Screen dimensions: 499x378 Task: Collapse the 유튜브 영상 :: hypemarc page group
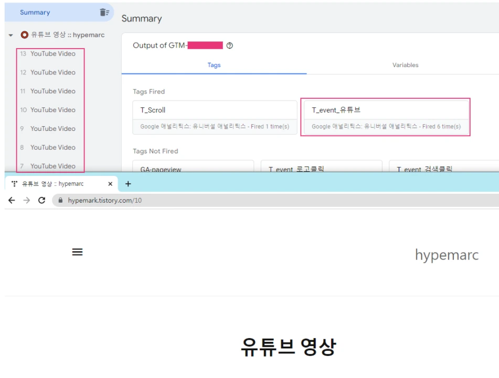point(11,35)
